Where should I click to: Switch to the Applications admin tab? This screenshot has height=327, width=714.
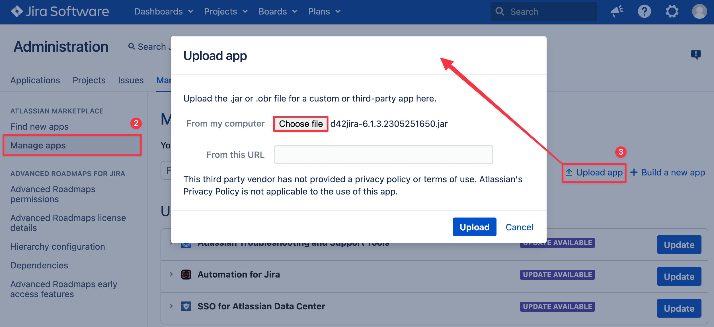point(35,80)
